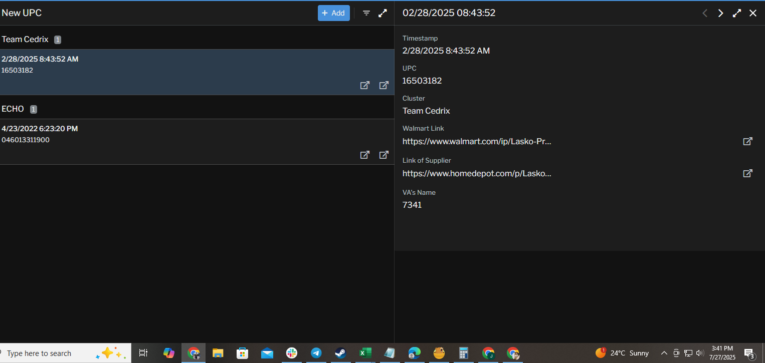Viewport: 765px width, 363px height.
Task: Go to the next record using right chevron
Action: [720, 13]
